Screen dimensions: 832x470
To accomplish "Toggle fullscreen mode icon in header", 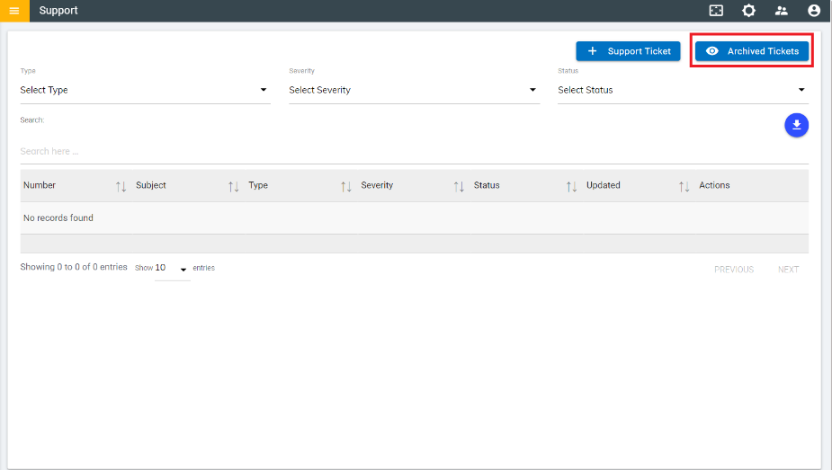I will [716, 11].
